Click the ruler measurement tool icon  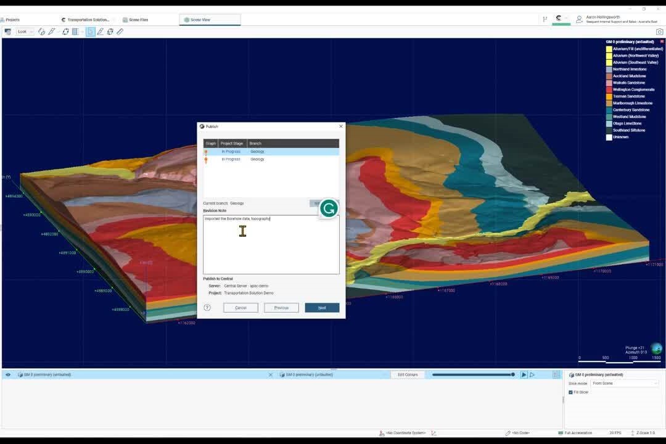pyautogui.click(x=120, y=31)
